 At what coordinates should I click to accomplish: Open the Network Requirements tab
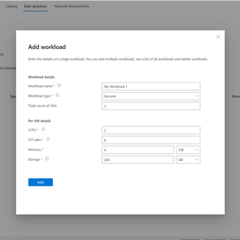[x=72, y=6]
